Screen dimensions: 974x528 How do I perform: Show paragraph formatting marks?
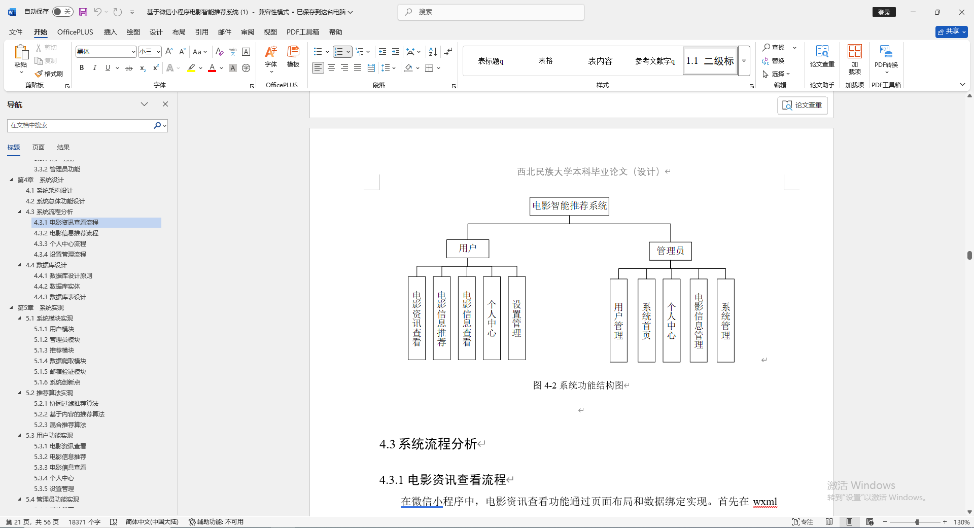tap(448, 51)
